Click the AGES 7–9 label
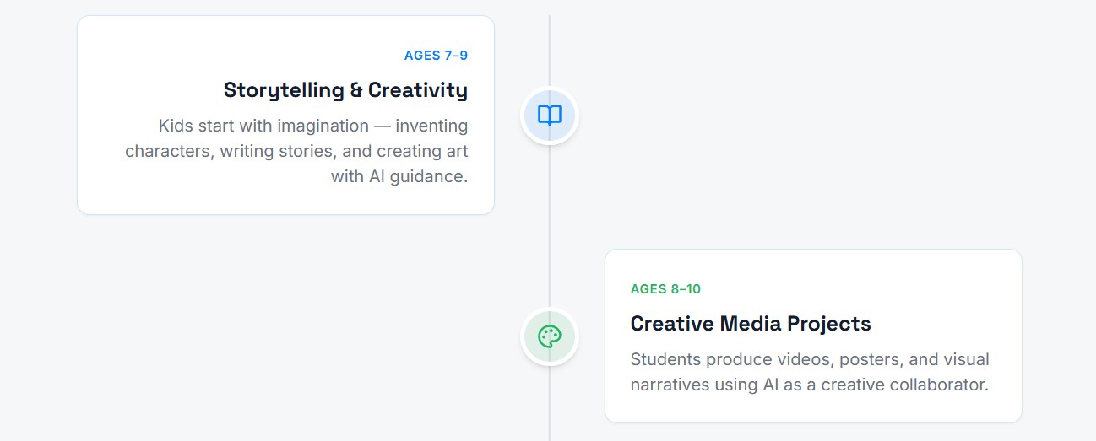Viewport: 1096px width, 441px height. [x=436, y=56]
